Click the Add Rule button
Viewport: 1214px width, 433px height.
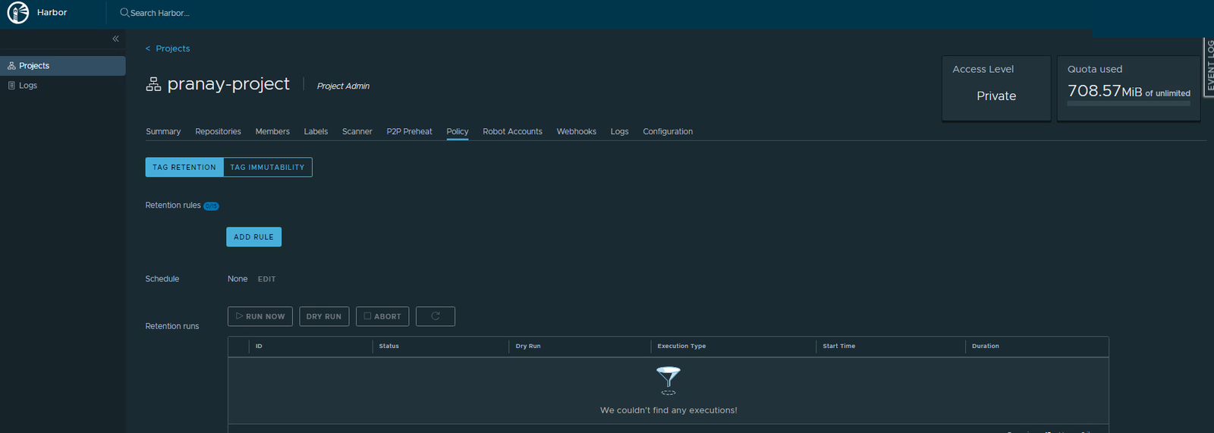pyautogui.click(x=253, y=237)
